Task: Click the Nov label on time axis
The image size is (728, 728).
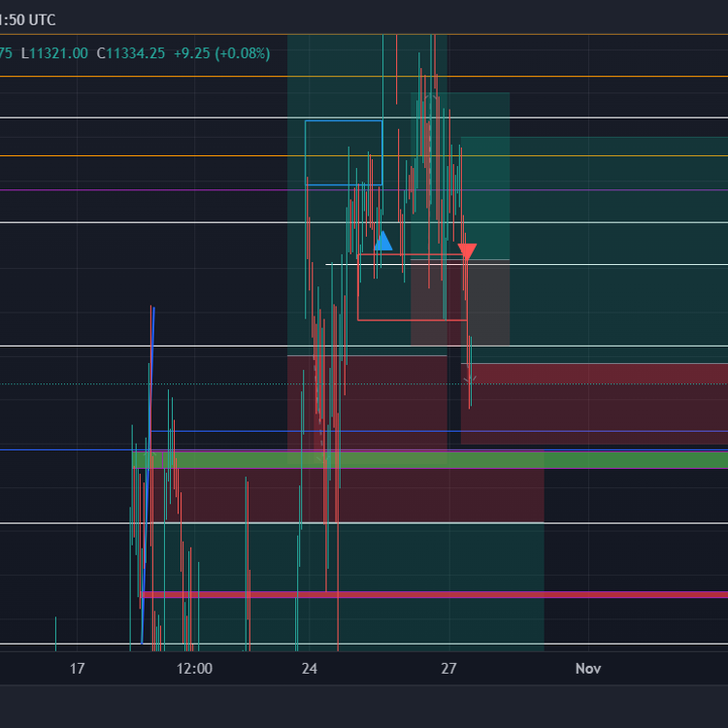Action: pos(588,669)
